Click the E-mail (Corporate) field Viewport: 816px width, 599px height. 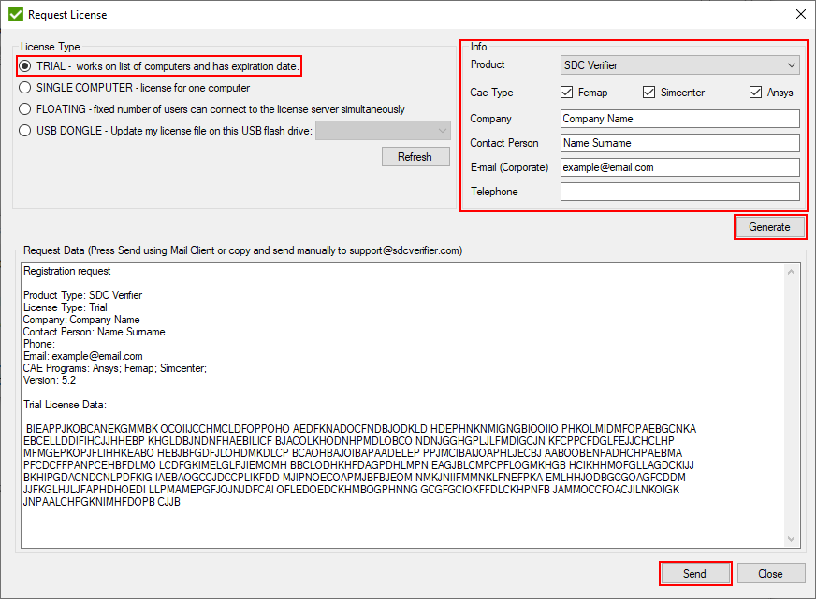coord(679,167)
